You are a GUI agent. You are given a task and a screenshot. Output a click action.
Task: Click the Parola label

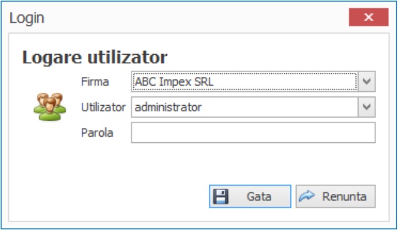[x=97, y=132]
